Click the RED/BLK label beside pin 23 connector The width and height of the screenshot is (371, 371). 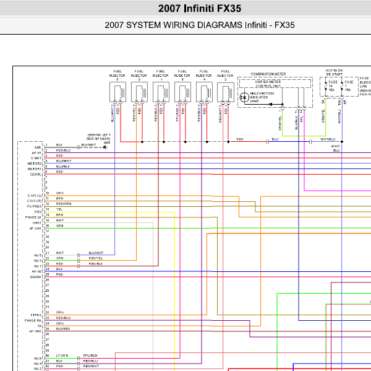pos(96,264)
